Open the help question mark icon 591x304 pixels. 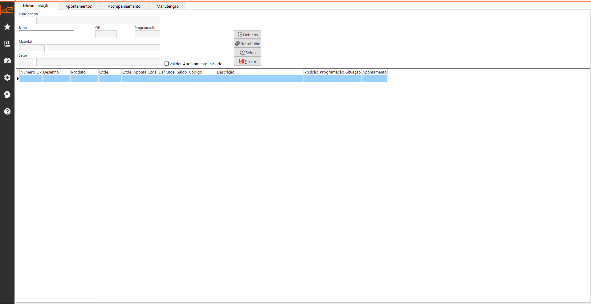7,111
